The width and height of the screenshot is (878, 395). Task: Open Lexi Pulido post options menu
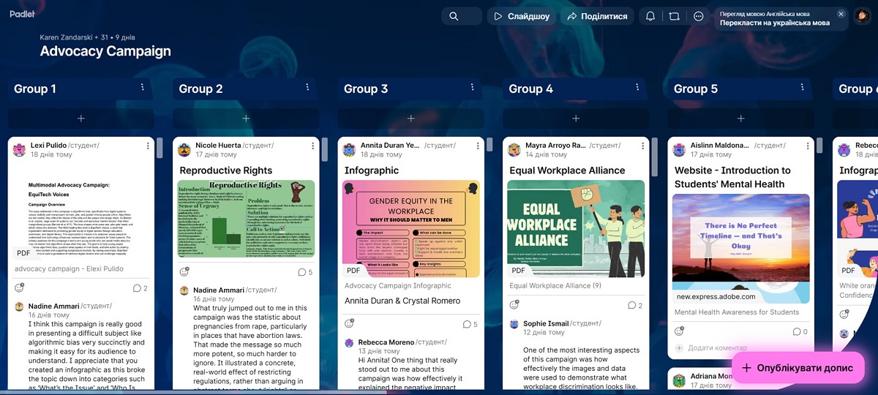tap(148, 146)
